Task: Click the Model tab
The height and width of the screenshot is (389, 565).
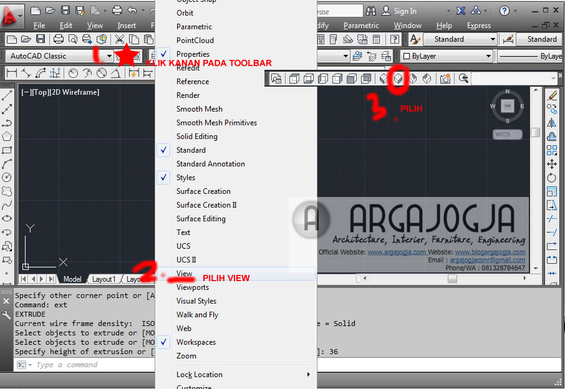Action: 72,279
